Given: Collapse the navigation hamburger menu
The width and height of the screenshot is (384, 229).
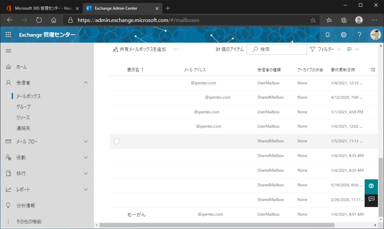Looking at the screenshot, I should click(x=8, y=51).
